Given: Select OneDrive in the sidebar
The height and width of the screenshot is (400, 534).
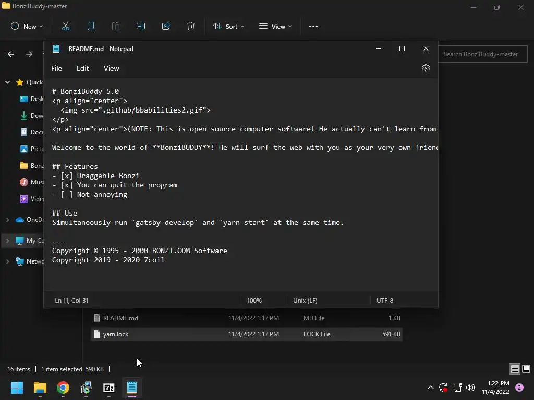Looking at the screenshot, I should click(x=30, y=220).
